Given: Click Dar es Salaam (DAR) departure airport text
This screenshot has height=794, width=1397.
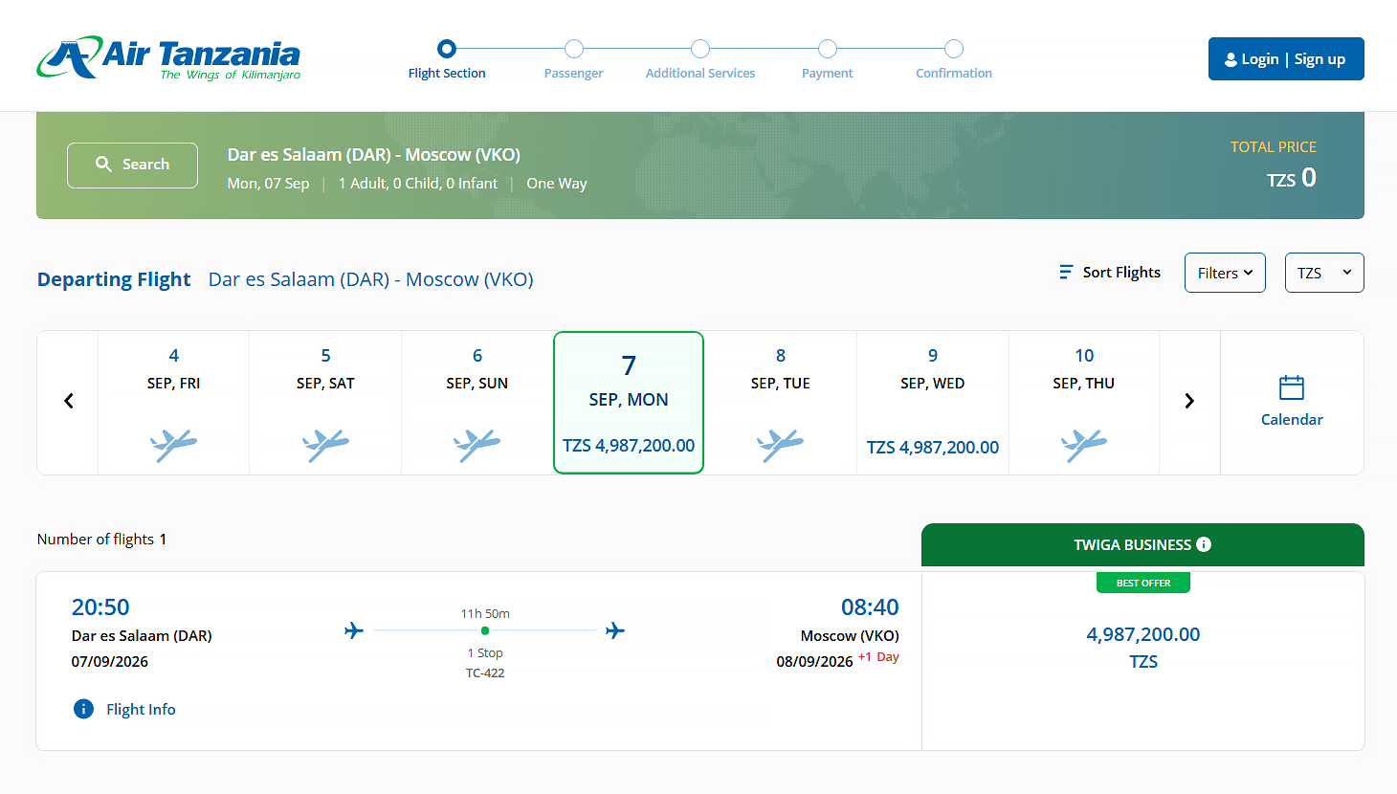Looking at the screenshot, I should tap(142, 635).
